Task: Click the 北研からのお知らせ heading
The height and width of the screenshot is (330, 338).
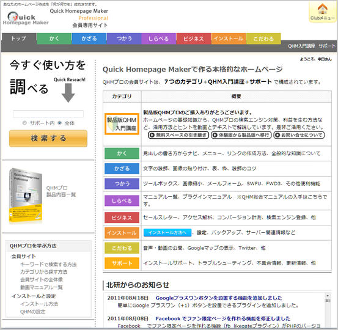Action: (138, 285)
